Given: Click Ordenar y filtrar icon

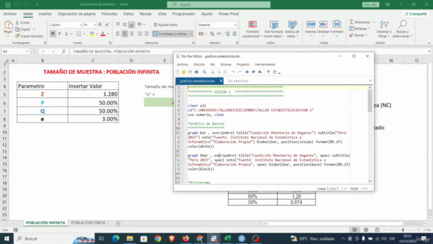Looking at the screenshot, I should 384,29.
